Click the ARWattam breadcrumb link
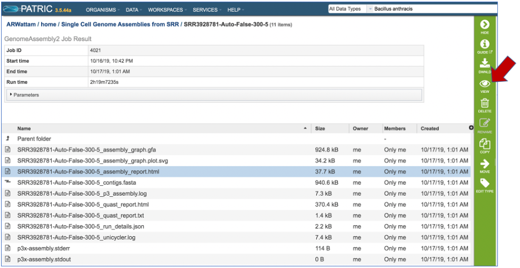This screenshot has height=268, width=520. point(21,24)
